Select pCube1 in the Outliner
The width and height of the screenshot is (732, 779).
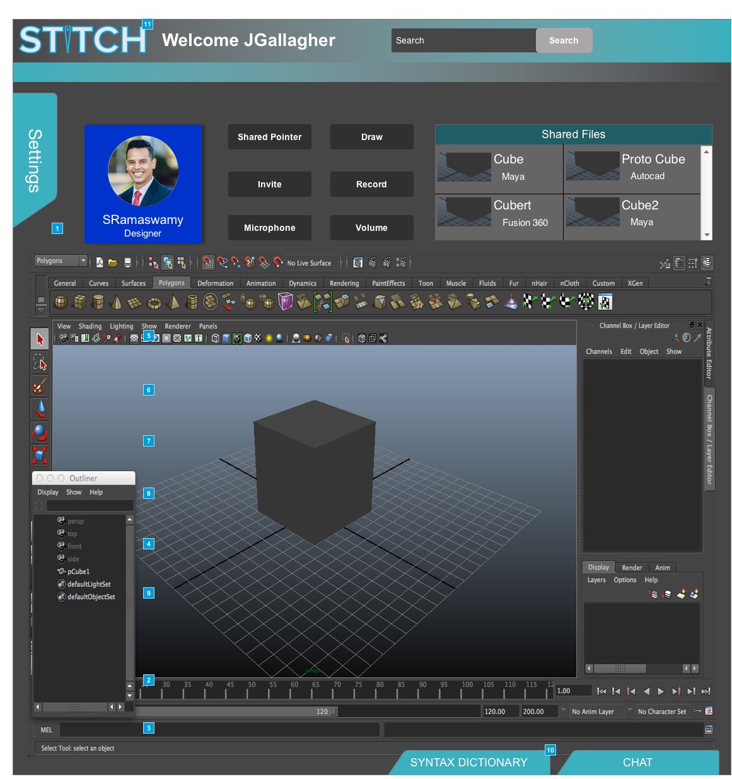pos(78,571)
